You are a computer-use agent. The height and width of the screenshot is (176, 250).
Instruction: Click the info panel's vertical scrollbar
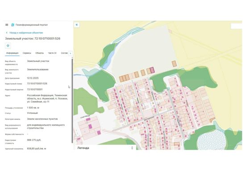(72, 101)
